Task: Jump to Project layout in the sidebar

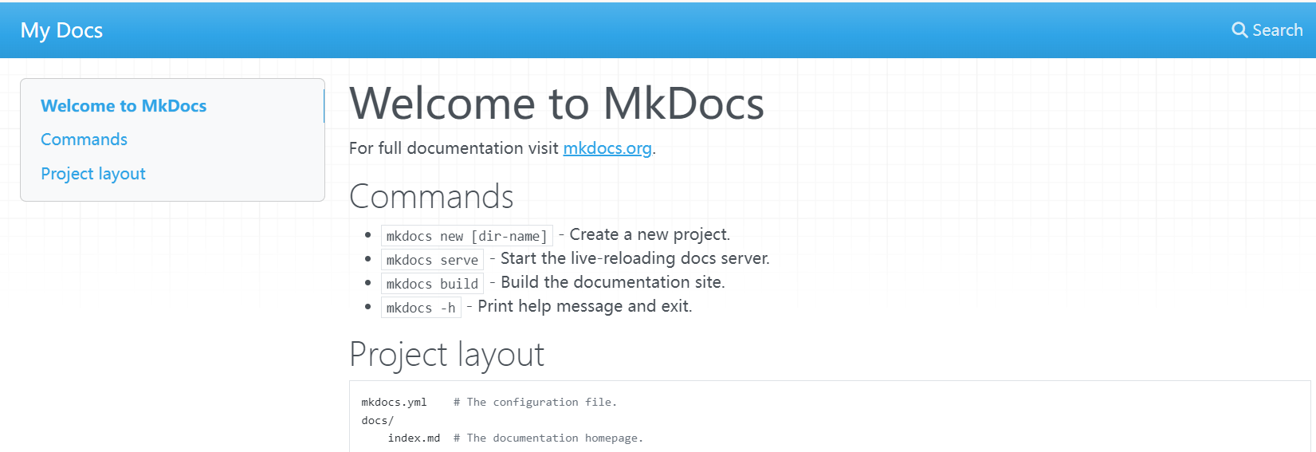Action: pos(93,174)
